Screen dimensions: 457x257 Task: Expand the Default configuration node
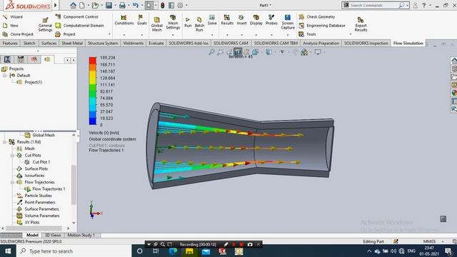5,76
